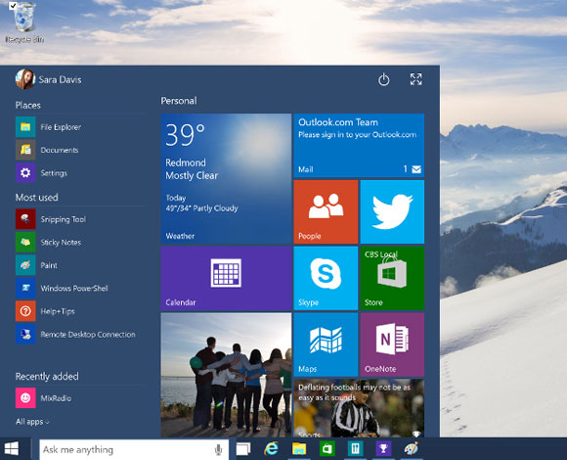Click the Windows Start button
The height and width of the screenshot is (460, 567).
click(12, 449)
